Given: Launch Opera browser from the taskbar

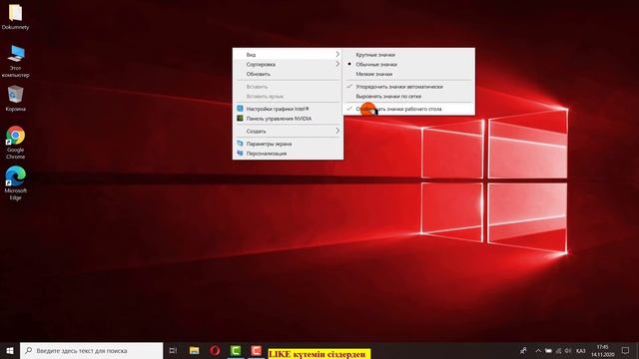Looking at the screenshot, I should tap(215, 350).
